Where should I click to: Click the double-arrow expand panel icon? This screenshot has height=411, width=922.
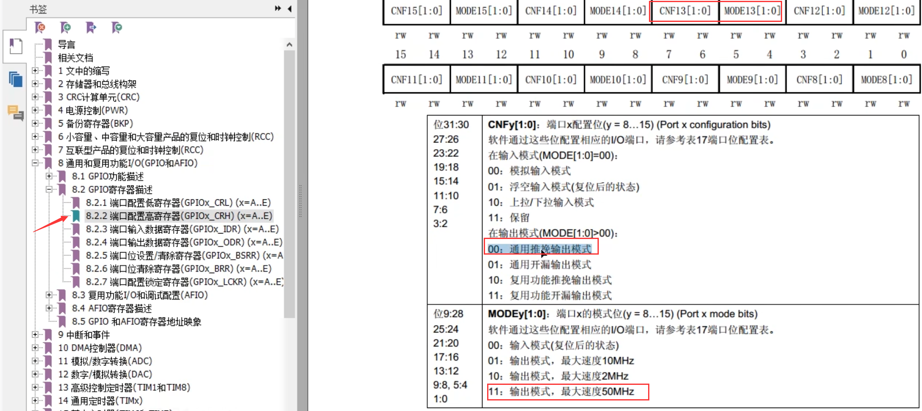278,8
